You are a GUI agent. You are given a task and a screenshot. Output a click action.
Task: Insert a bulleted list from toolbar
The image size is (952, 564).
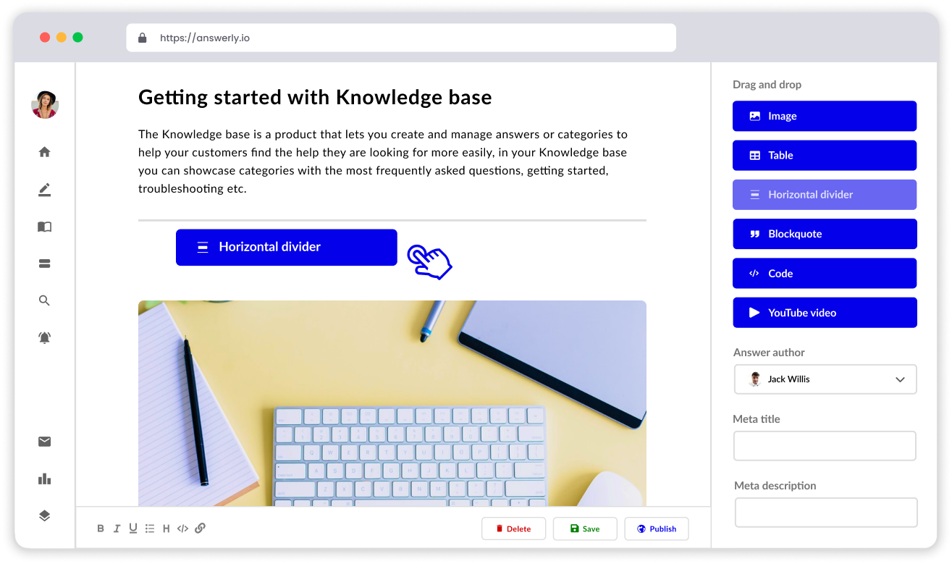150,529
